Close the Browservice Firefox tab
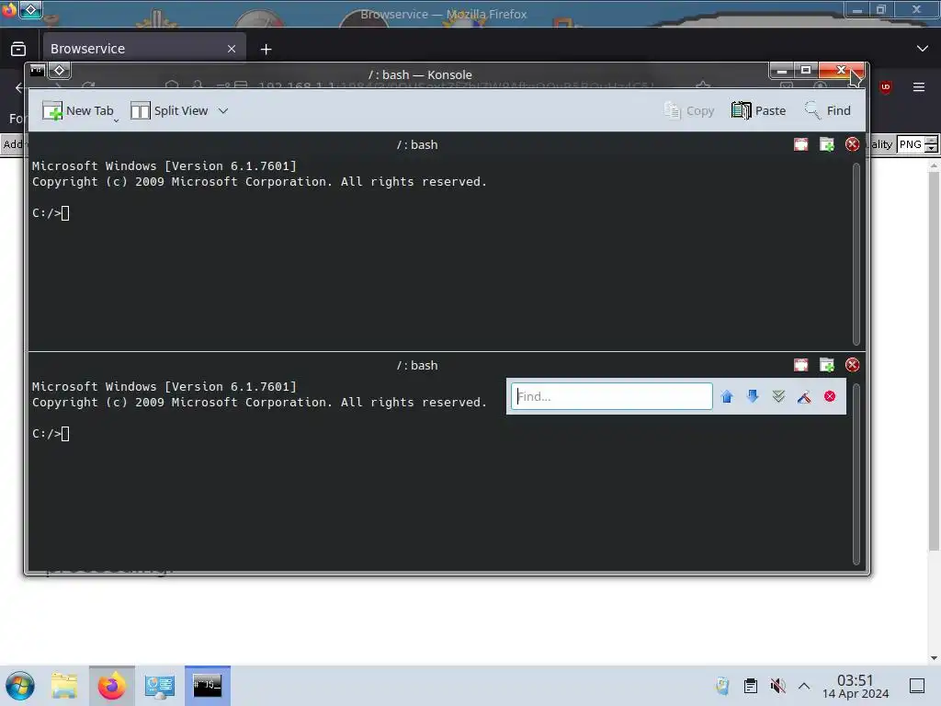The width and height of the screenshot is (941, 706). [x=232, y=49]
